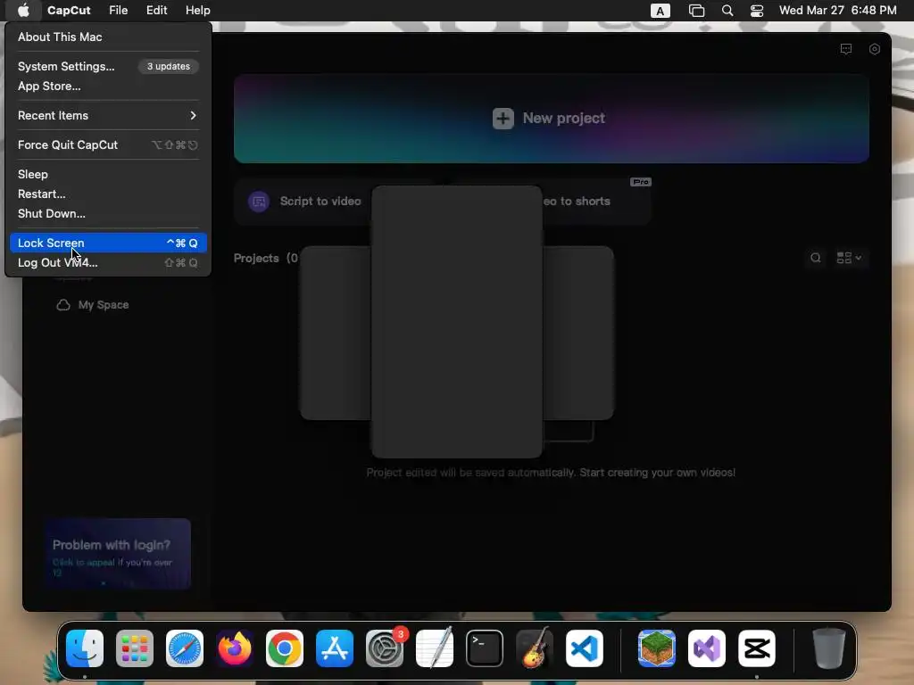Open the File menu
The width and height of the screenshot is (914, 685).
click(119, 11)
